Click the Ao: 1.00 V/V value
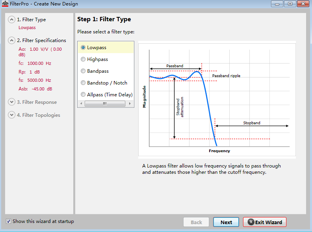The image size is (312, 232). pos(40,52)
